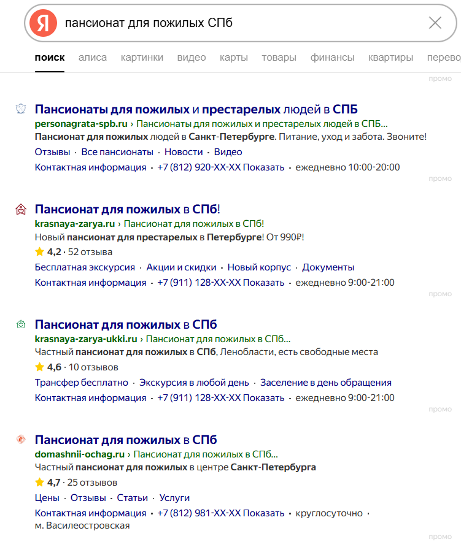Open Отзывы link under personagrata-spb.ru
The image size is (461, 547).
(52, 152)
